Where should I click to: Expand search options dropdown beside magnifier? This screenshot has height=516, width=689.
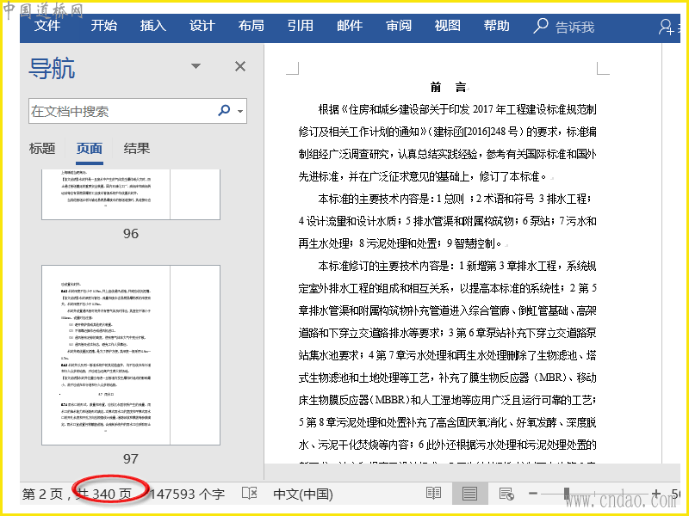tap(240, 111)
